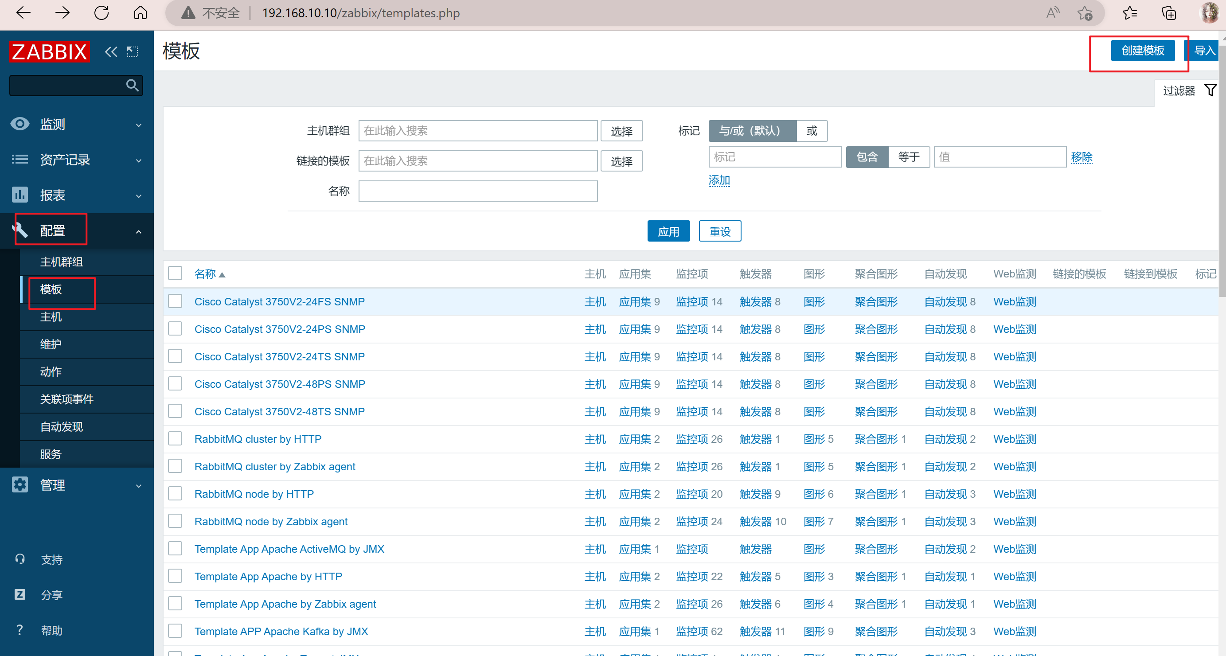Collapse the sidebar with double-chevron icon
The image size is (1226, 656).
pyautogui.click(x=111, y=51)
